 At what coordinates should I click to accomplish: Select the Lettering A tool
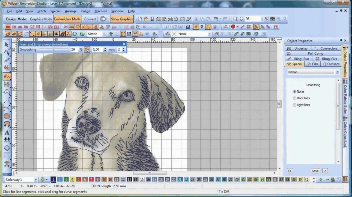click(x=7, y=132)
